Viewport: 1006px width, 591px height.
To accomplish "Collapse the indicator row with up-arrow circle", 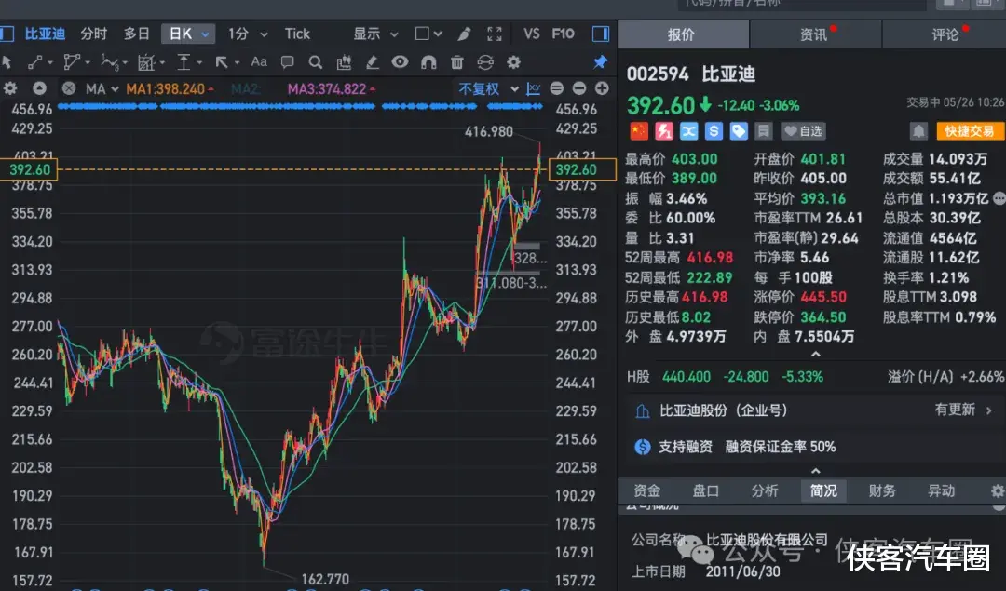I will tap(39, 88).
